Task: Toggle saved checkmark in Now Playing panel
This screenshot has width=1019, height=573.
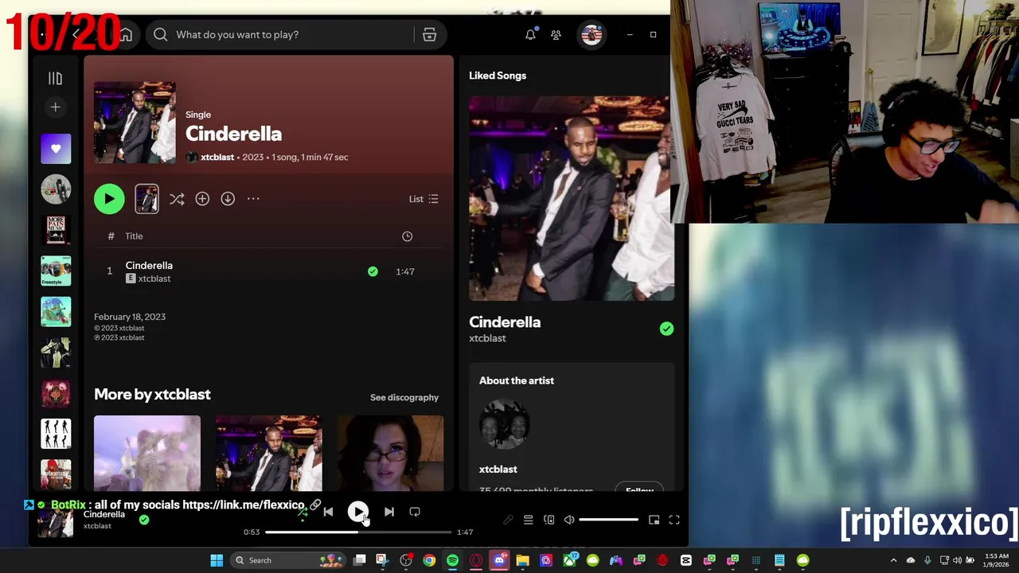Action: click(666, 329)
